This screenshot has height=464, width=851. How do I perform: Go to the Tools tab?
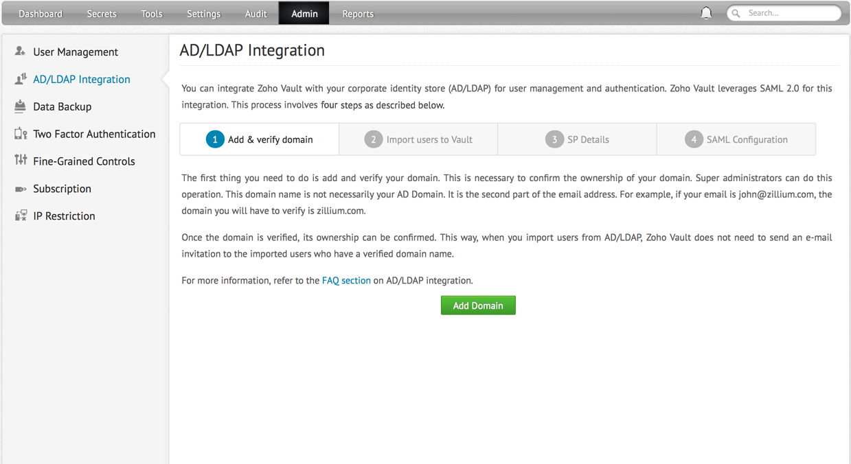pos(152,13)
